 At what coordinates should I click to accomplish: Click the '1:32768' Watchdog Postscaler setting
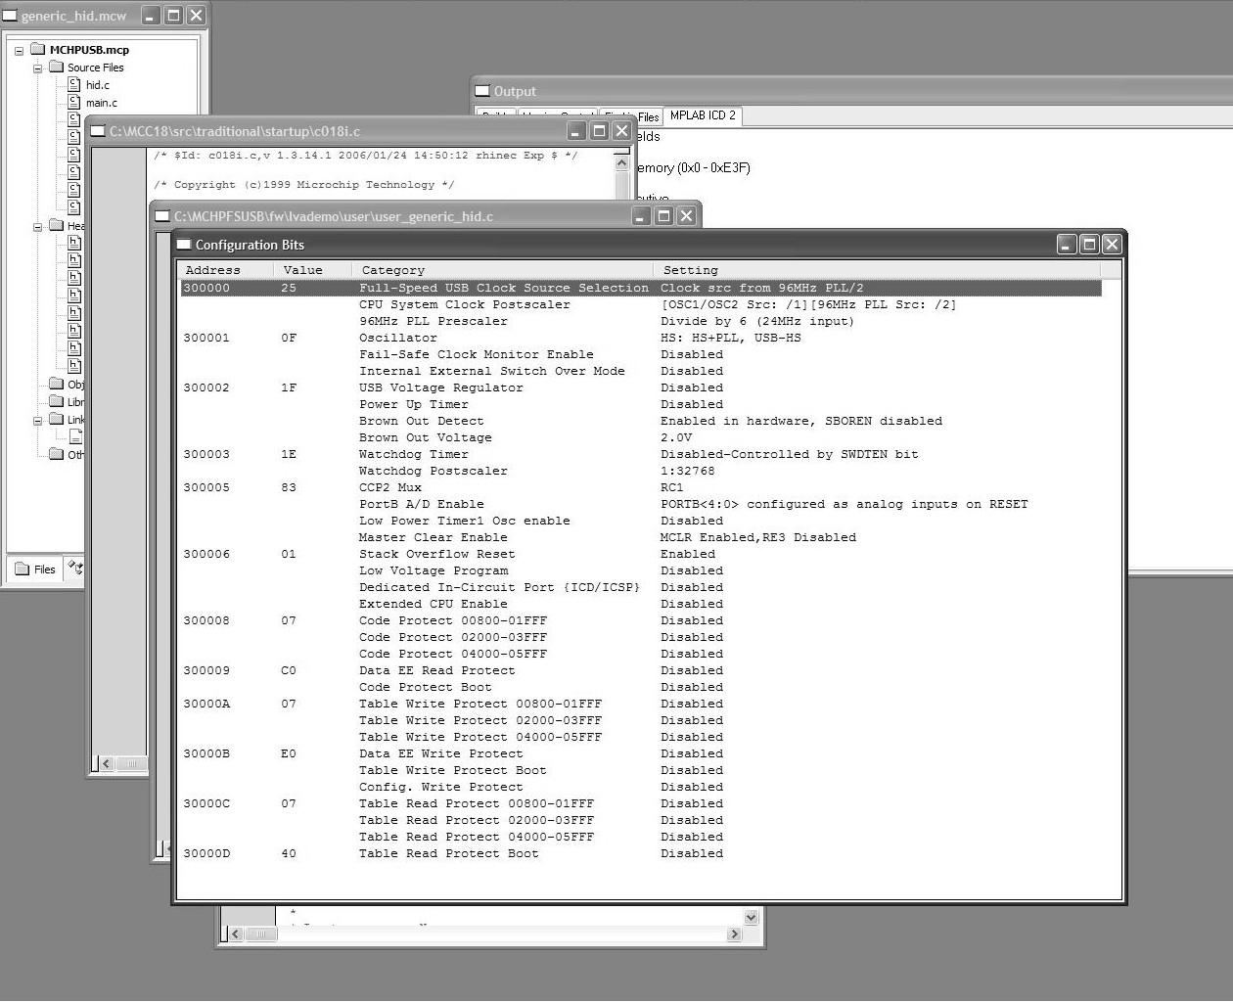coord(687,471)
